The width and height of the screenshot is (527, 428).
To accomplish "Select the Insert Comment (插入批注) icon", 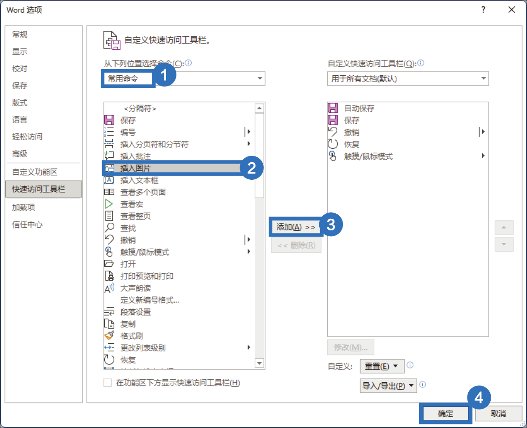I will click(109, 156).
